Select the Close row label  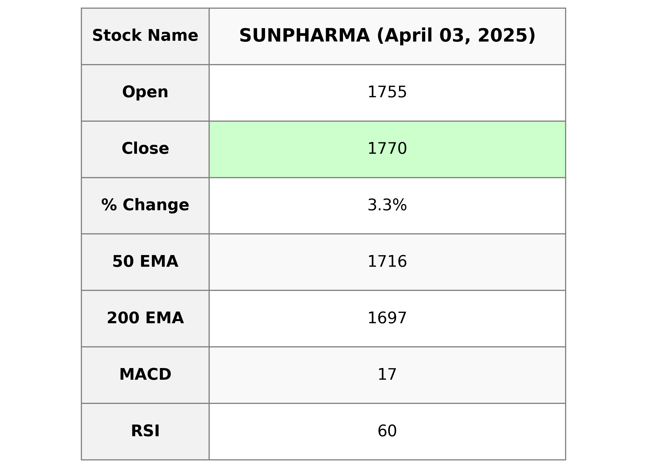pos(145,149)
